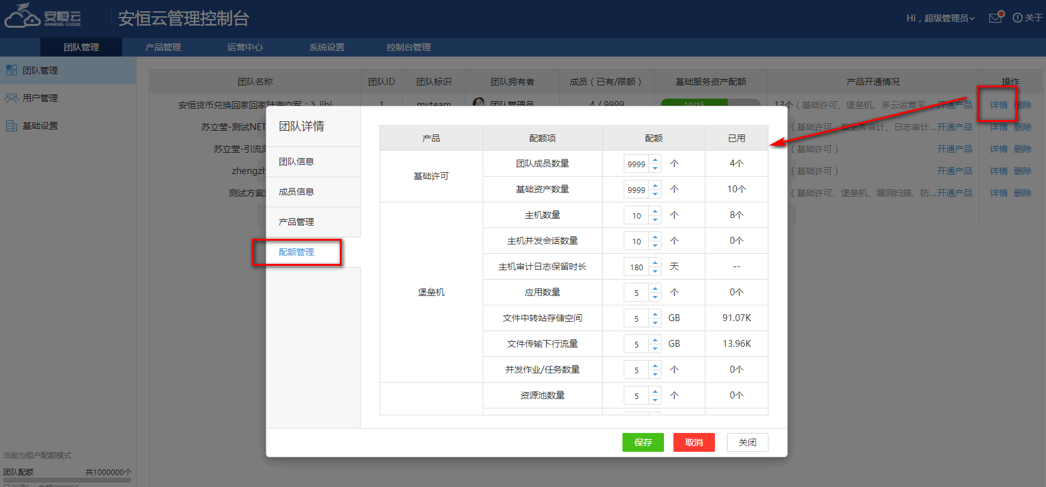The height and width of the screenshot is (487, 1046).
Task: Click team member count input field
Action: [636, 164]
